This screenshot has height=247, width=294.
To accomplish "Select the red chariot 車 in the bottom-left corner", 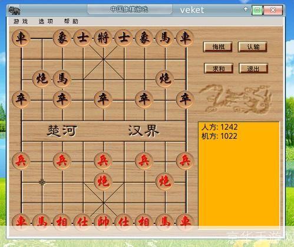I will (21, 222).
